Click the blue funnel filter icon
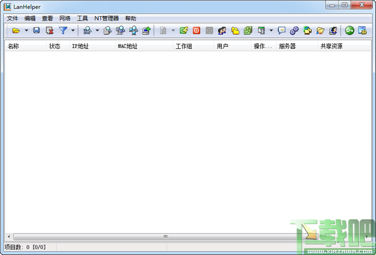 [x=63, y=31]
